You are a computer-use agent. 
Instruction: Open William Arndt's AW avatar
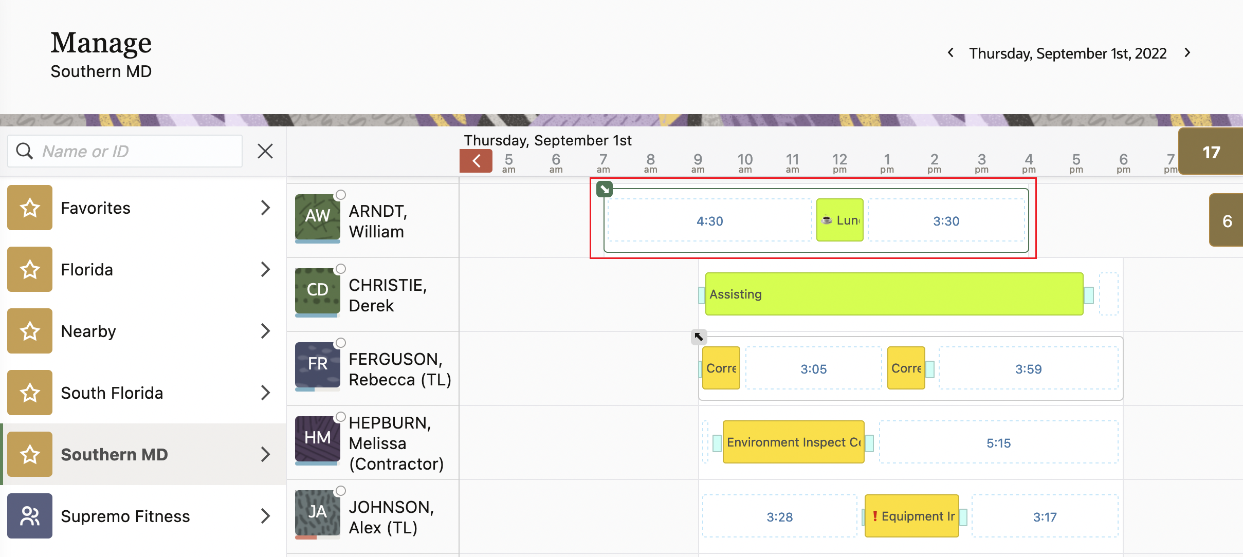[x=317, y=216]
